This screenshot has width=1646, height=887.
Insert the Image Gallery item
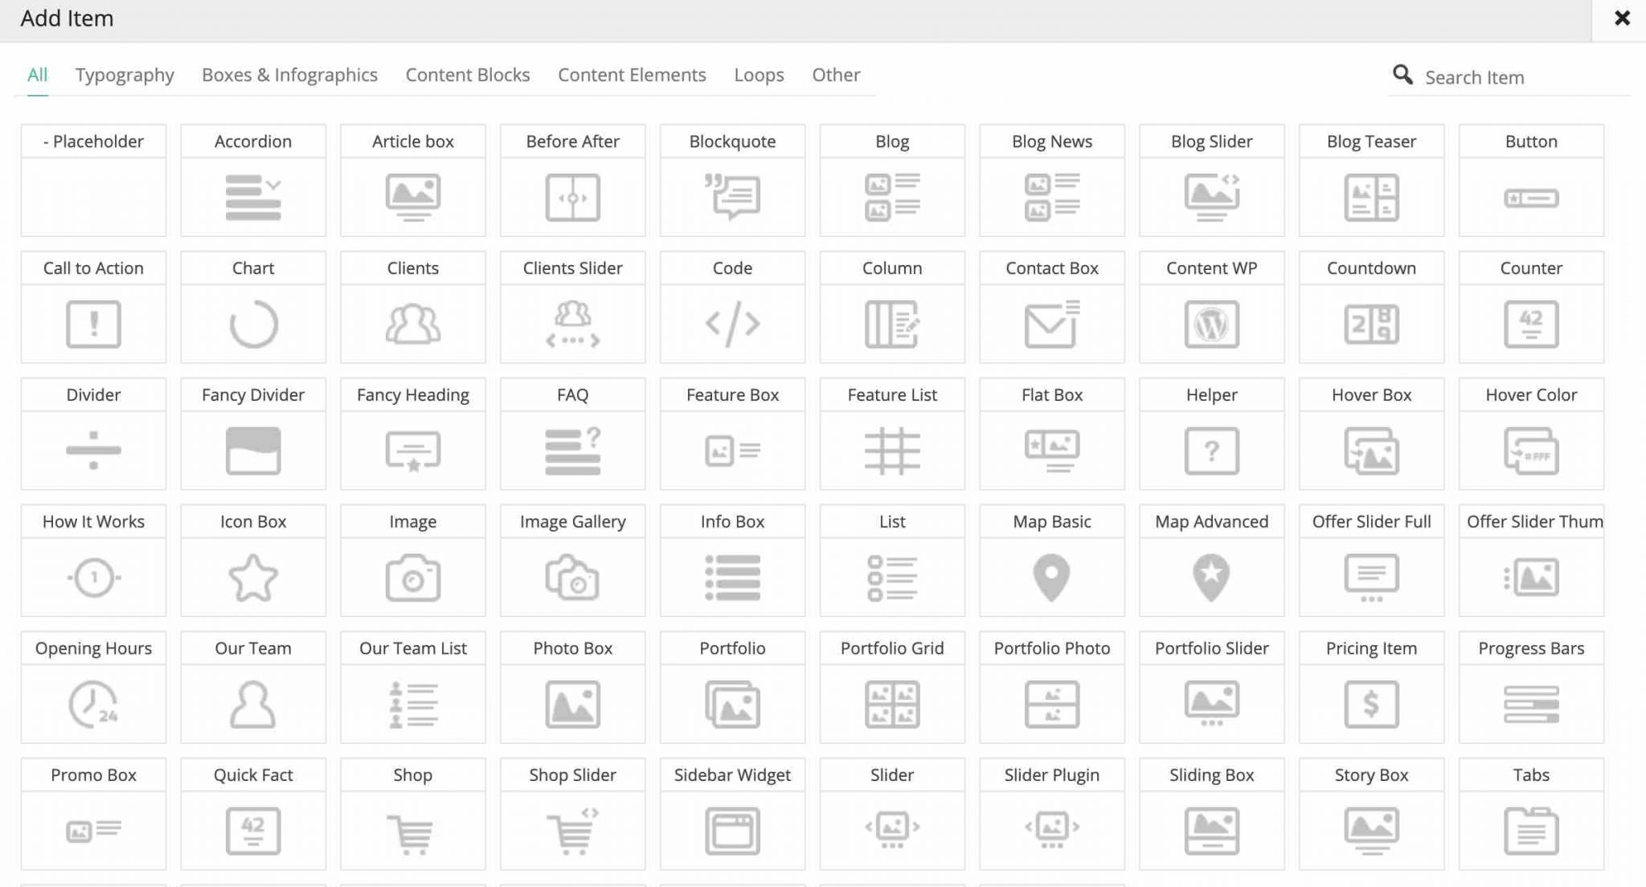(x=572, y=577)
